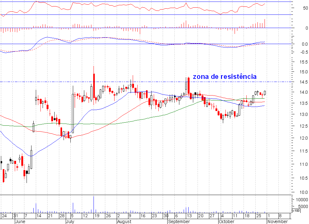
Task: Click date label 25 on time axis
Action: [259, 216]
